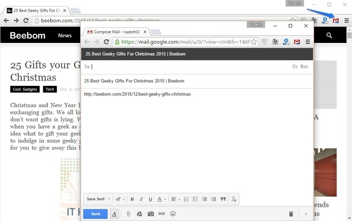Open the Sans Serif font dropdown

click(98, 199)
